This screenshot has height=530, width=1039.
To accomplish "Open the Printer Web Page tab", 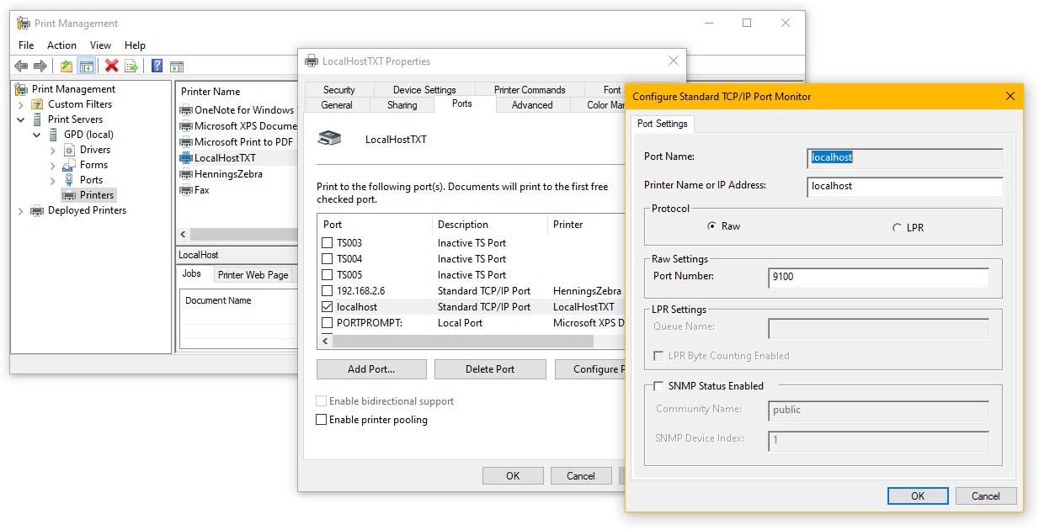I will coord(253,275).
